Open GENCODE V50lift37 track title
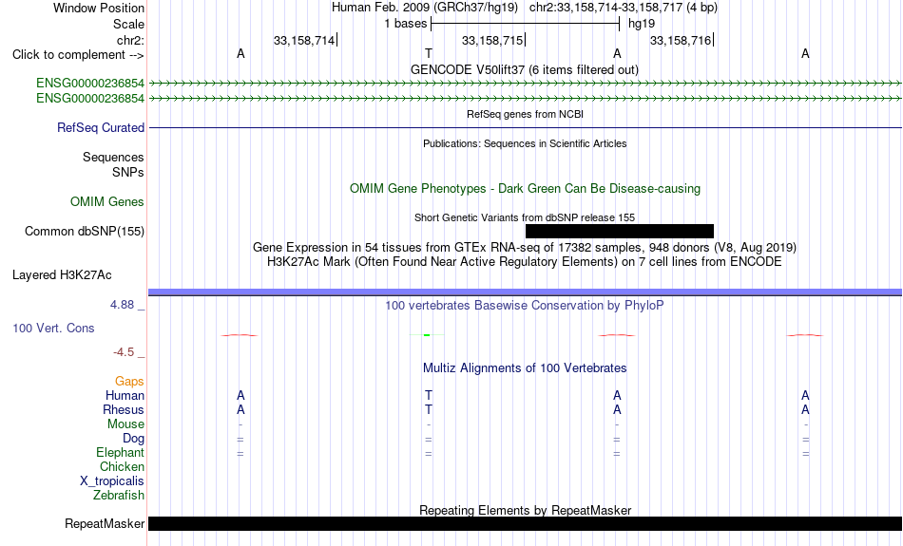This screenshot has height=546, width=903. [524, 69]
